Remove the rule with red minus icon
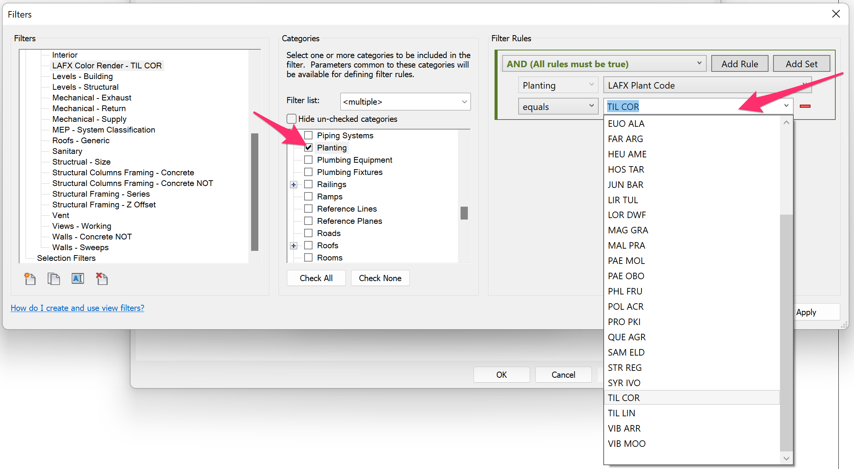854x469 pixels. coord(805,106)
